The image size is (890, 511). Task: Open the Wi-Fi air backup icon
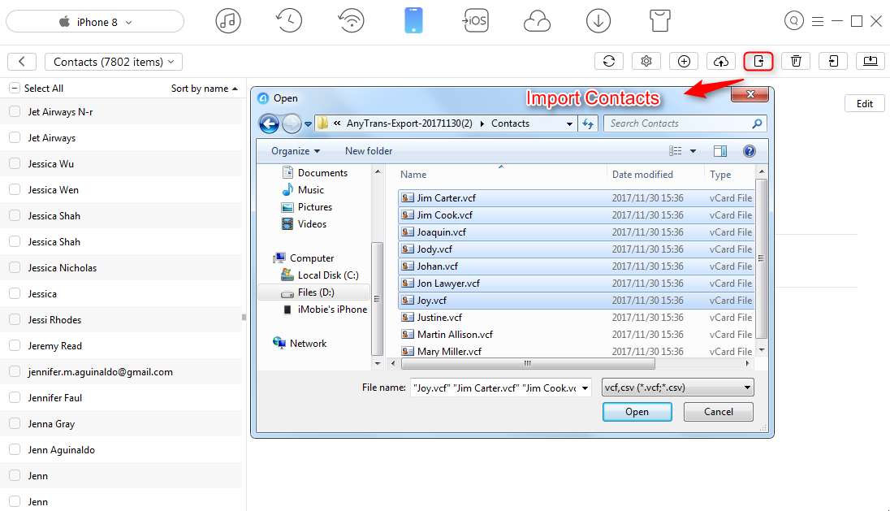(x=352, y=22)
